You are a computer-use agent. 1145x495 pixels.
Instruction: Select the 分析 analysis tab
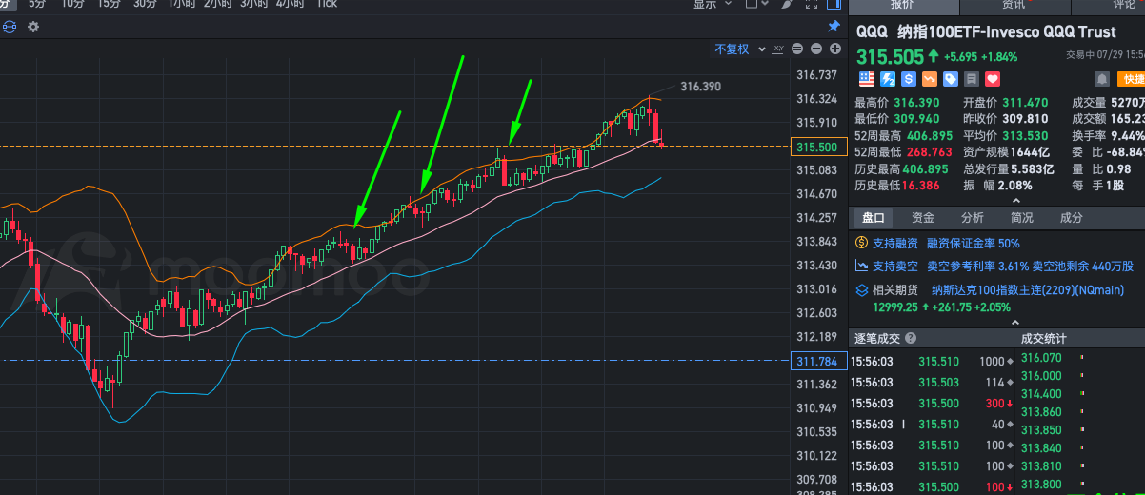tap(973, 218)
